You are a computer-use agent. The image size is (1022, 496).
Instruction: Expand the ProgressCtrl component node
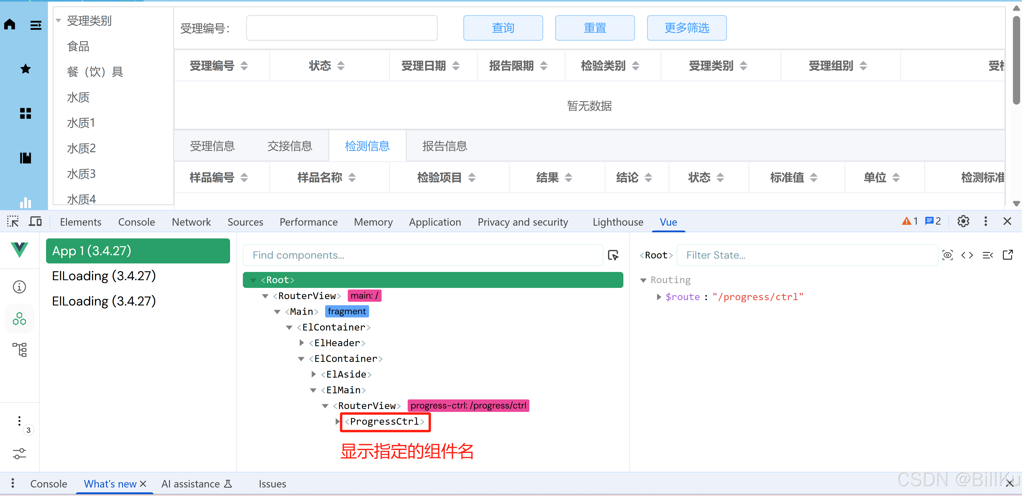[337, 421]
